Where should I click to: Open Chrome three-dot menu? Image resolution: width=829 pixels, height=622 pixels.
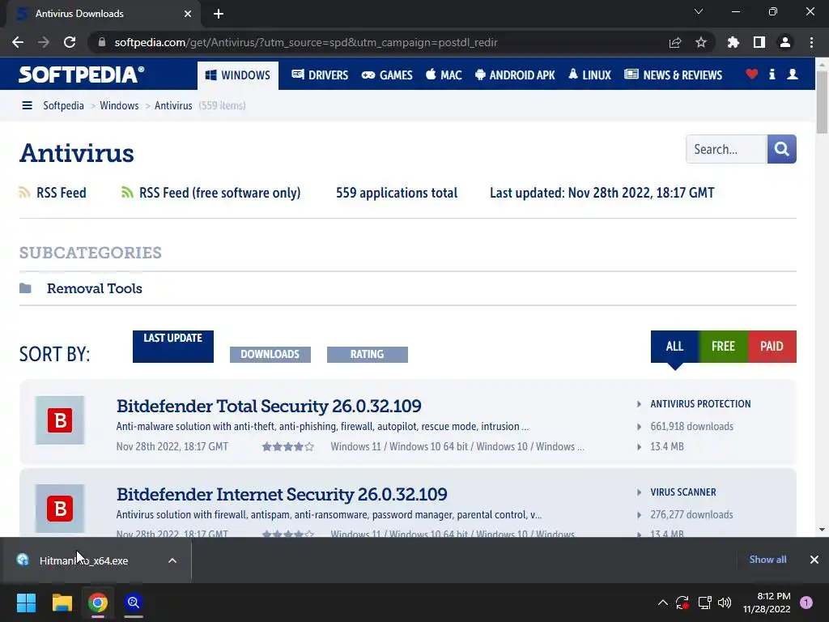point(811,42)
